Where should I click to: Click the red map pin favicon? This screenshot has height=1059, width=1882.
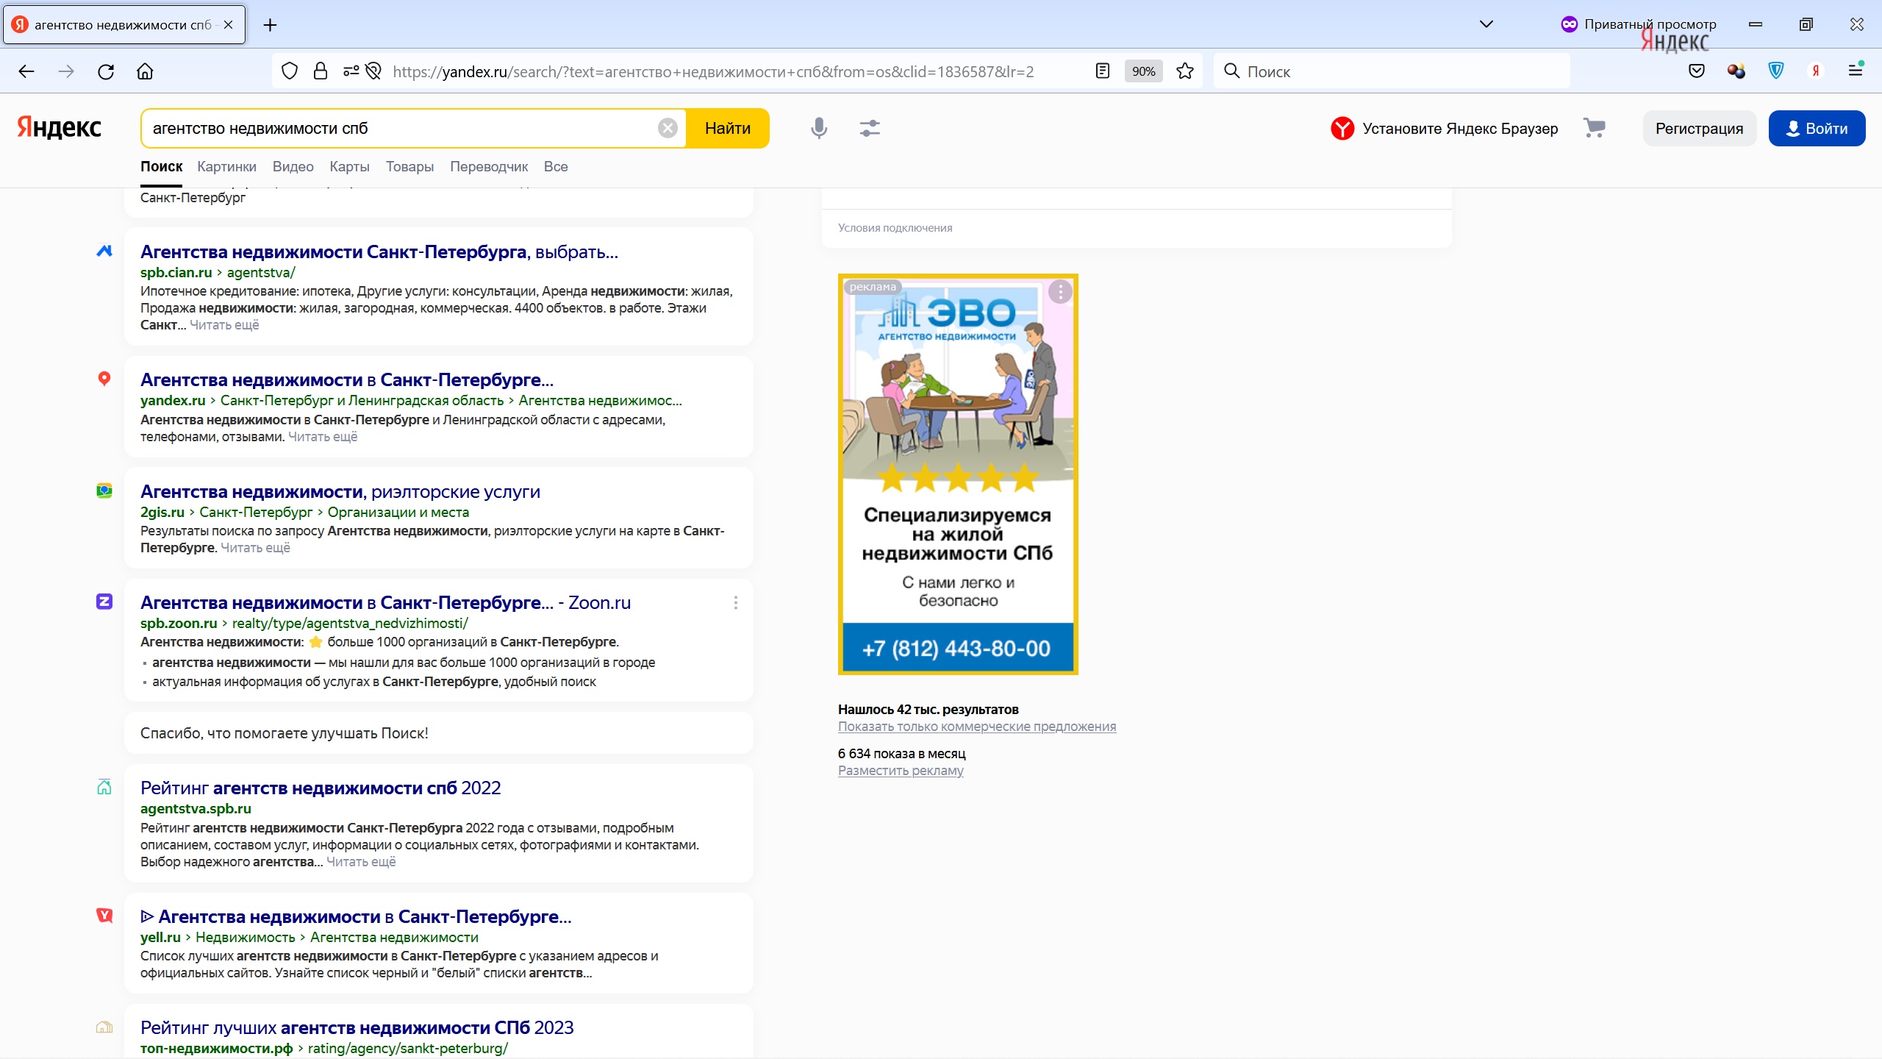tap(104, 379)
